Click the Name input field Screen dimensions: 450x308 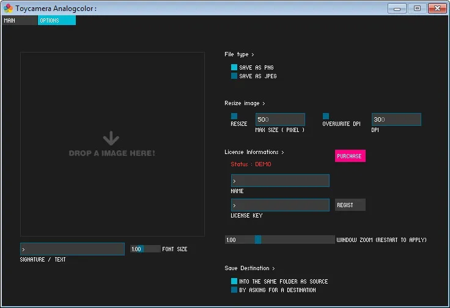tap(280, 181)
